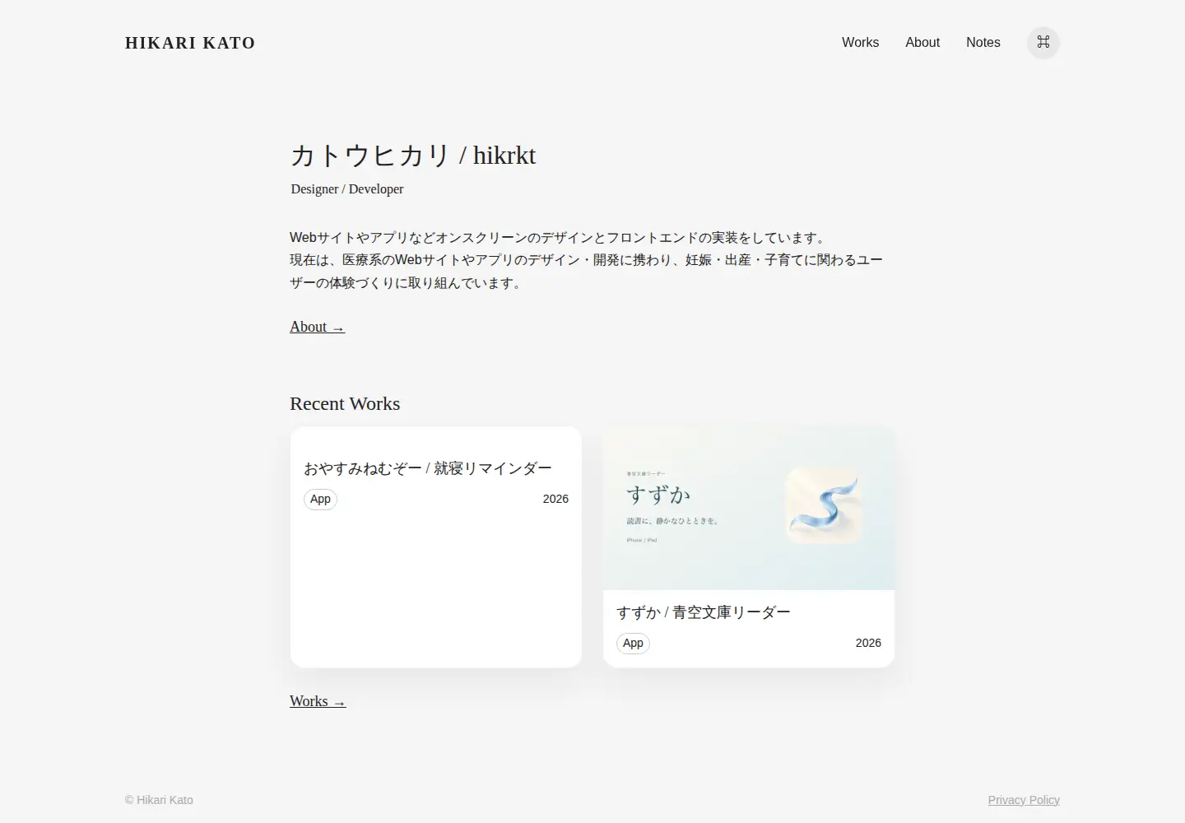Viewport: 1185px width, 823px height.
Task: Click the blue S app icon in すずか preview
Action: [x=824, y=506]
